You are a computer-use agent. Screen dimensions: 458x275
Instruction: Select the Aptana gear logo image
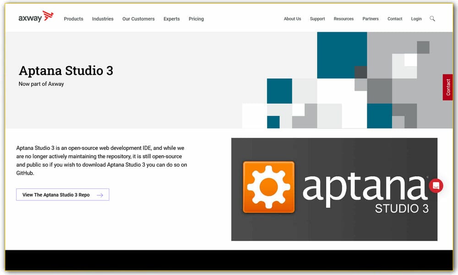(x=269, y=186)
